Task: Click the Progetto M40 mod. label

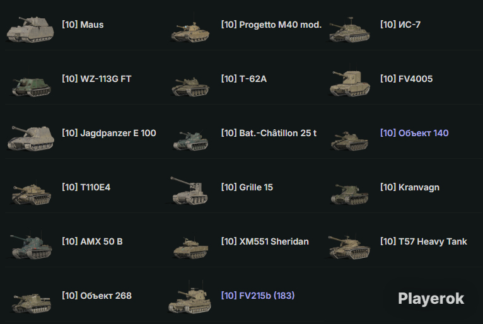Action: tap(271, 25)
